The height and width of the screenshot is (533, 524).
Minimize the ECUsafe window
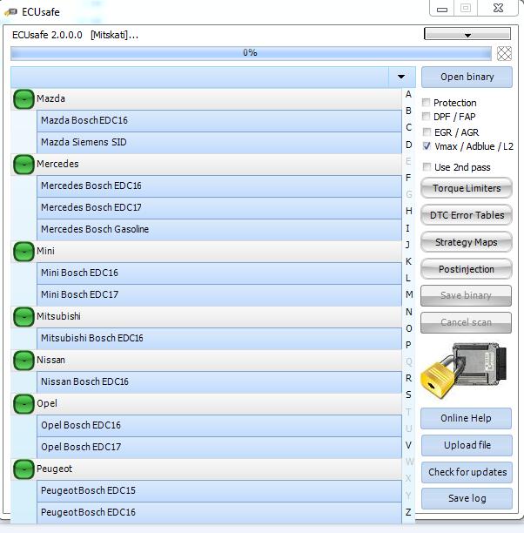[442, 9]
